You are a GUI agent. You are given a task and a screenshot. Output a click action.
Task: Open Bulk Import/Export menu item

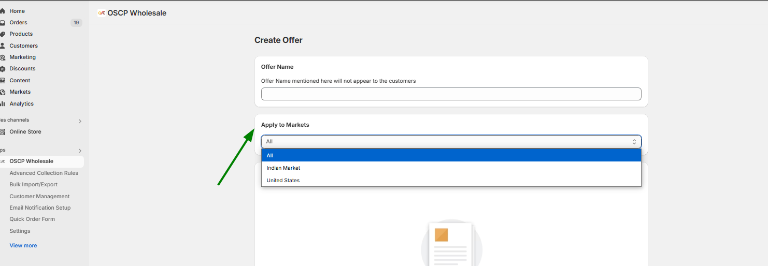pos(33,184)
